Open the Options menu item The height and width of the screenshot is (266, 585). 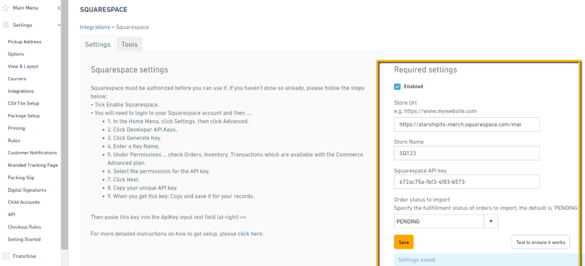(16, 54)
